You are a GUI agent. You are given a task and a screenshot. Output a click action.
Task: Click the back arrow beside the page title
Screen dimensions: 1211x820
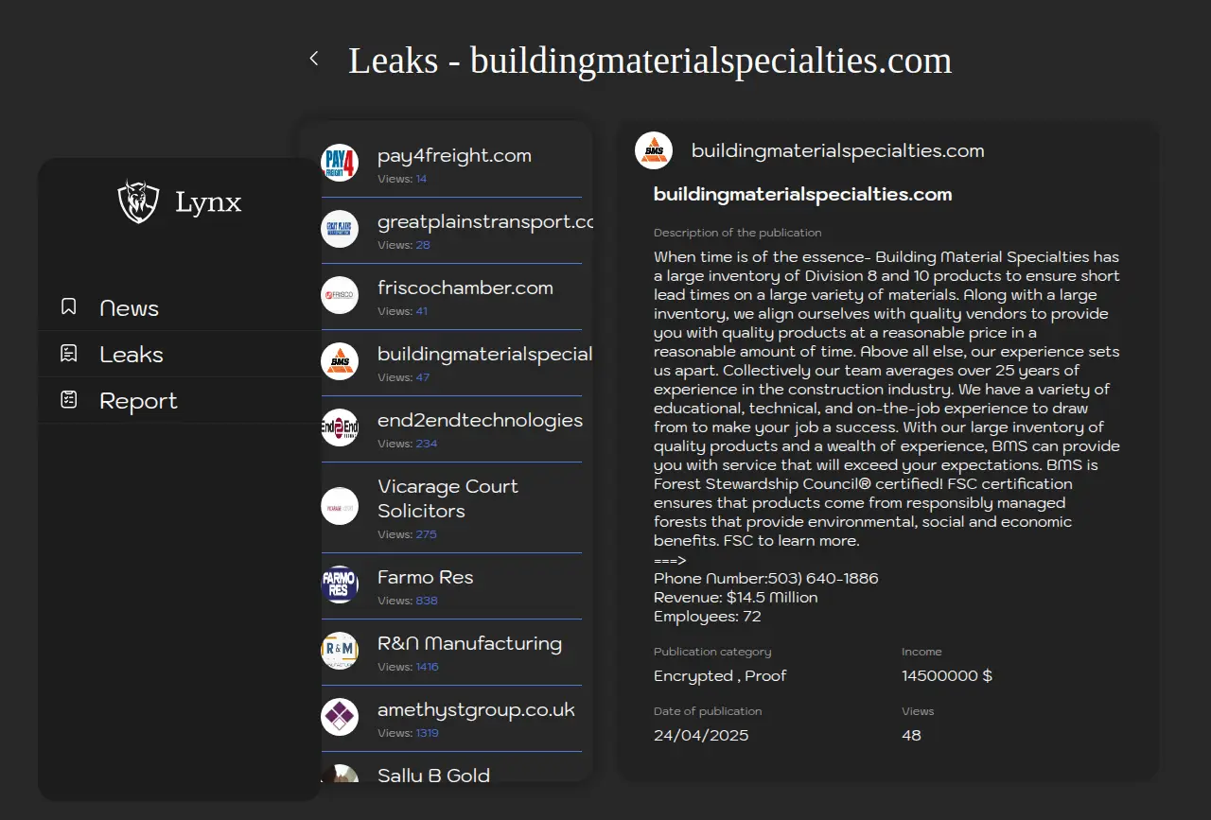[314, 59]
